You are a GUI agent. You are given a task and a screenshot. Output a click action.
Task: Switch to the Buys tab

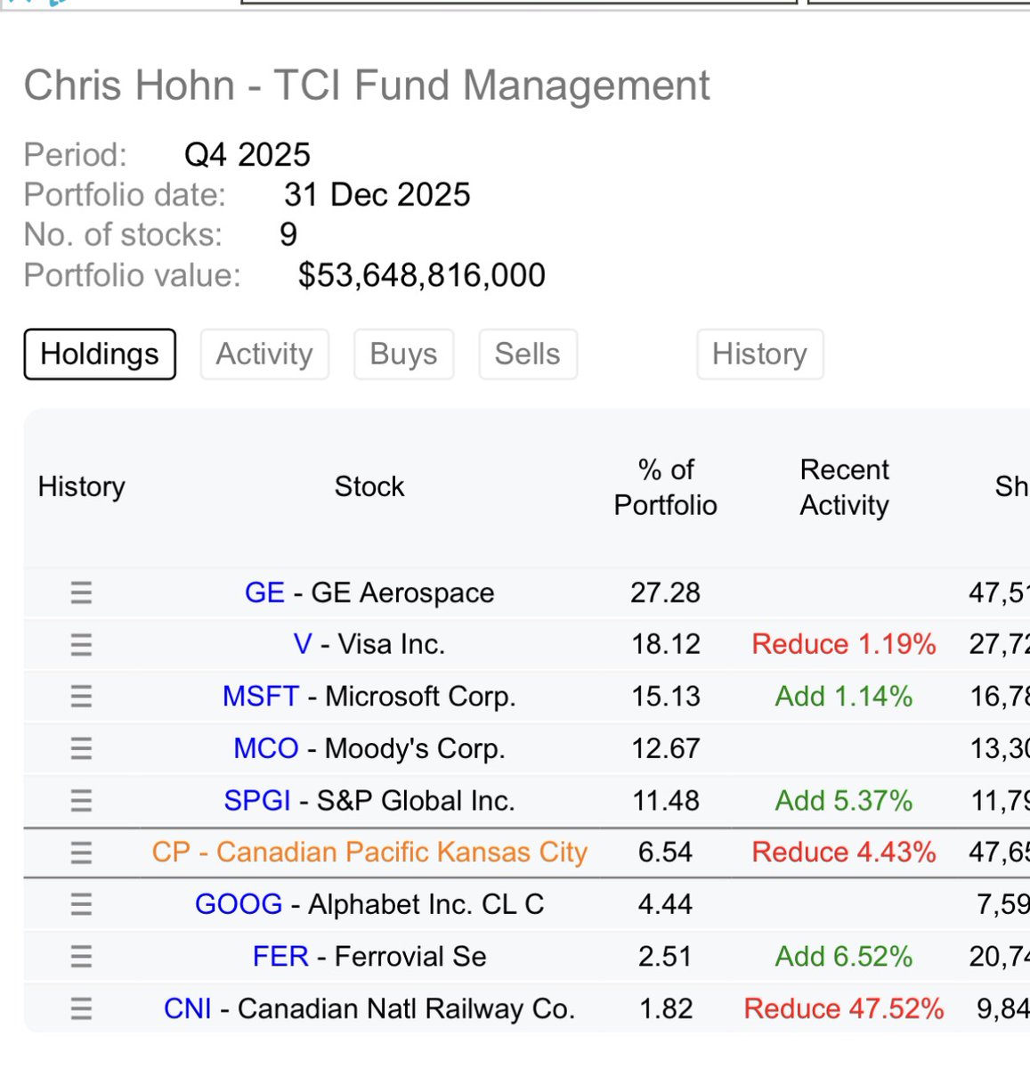(x=403, y=354)
